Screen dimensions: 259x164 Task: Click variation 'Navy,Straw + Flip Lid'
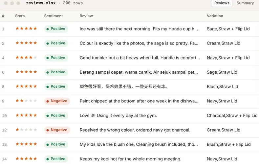click(x=228, y=58)
